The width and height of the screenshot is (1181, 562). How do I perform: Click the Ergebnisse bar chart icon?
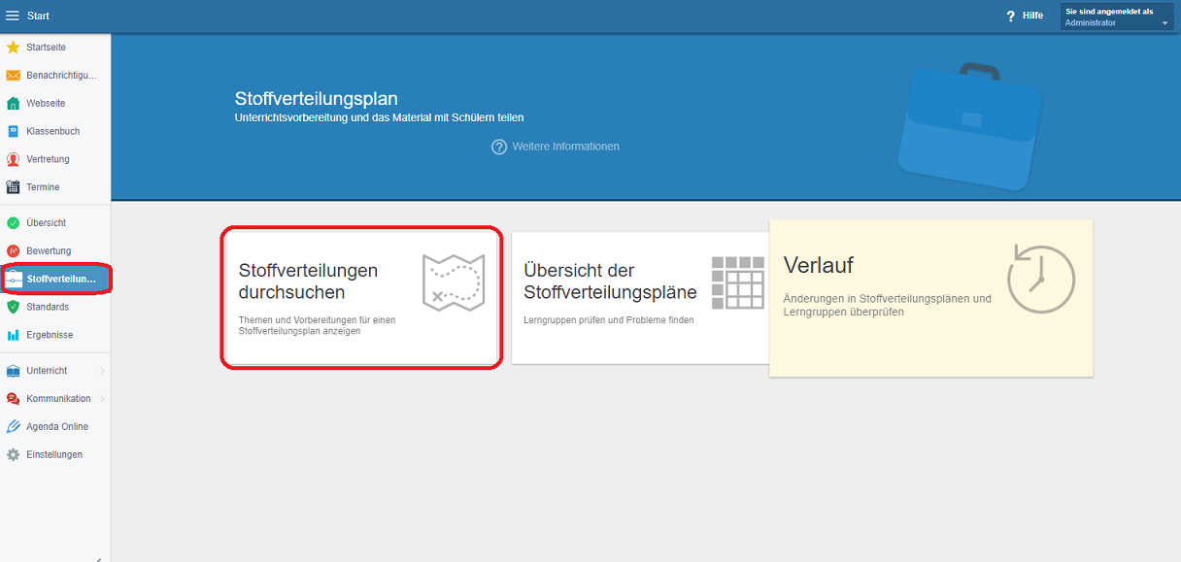coord(13,335)
